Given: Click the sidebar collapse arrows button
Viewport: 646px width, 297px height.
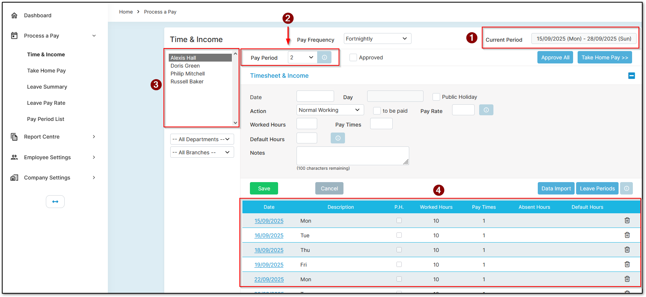Looking at the screenshot, I should [x=55, y=202].
